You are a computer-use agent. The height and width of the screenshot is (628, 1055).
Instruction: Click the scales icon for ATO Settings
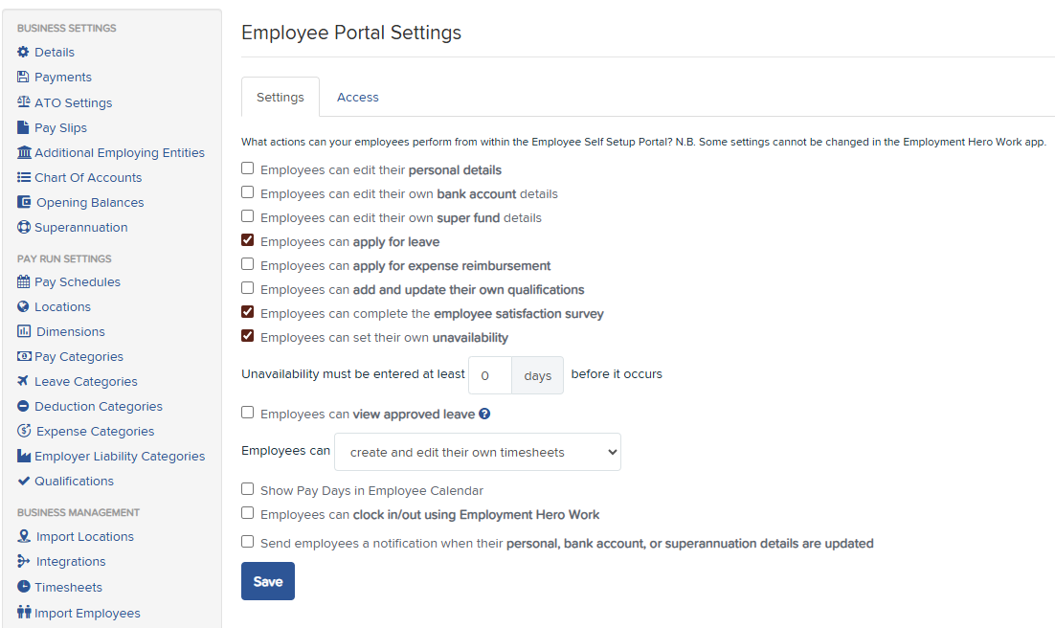pyautogui.click(x=24, y=102)
